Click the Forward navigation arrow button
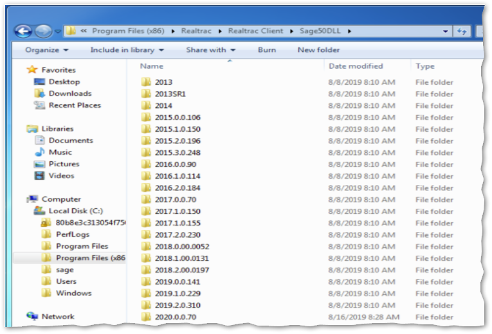The height and width of the screenshot is (334, 492). [x=43, y=31]
